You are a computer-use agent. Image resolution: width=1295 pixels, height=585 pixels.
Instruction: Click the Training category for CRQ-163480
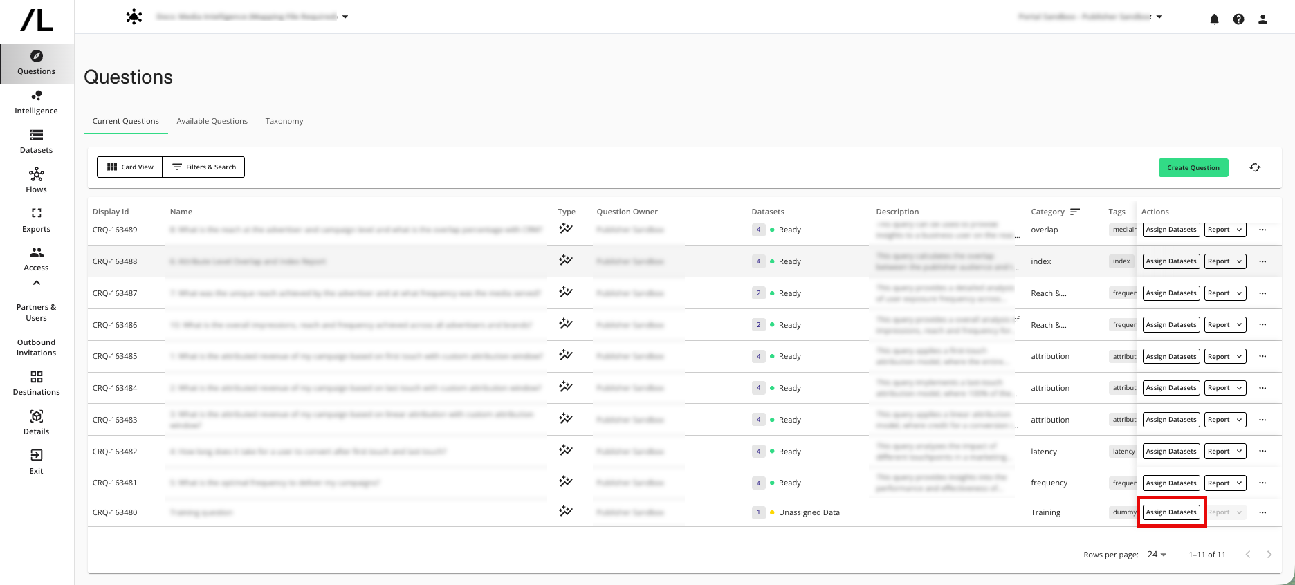click(1045, 512)
